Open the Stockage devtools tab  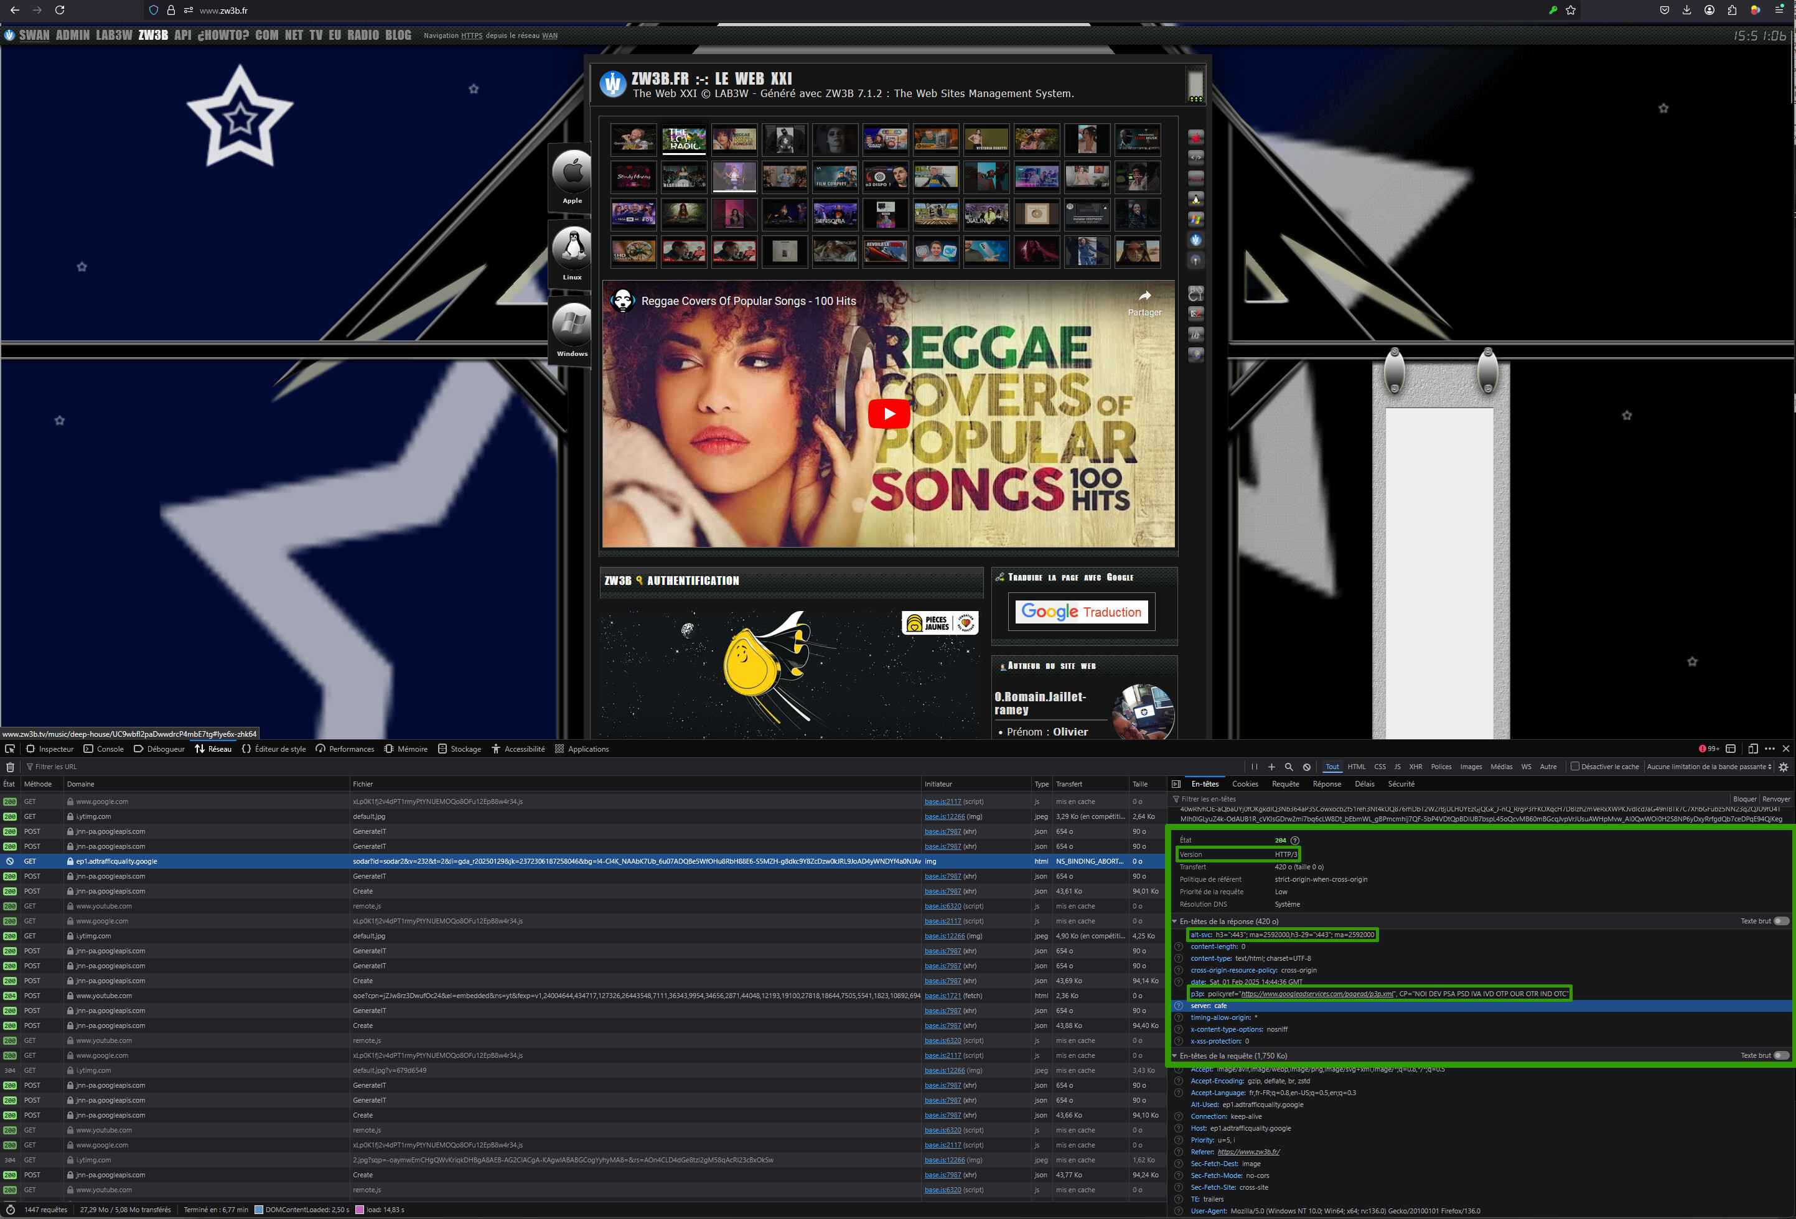pyautogui.click(x=459, y=749)
